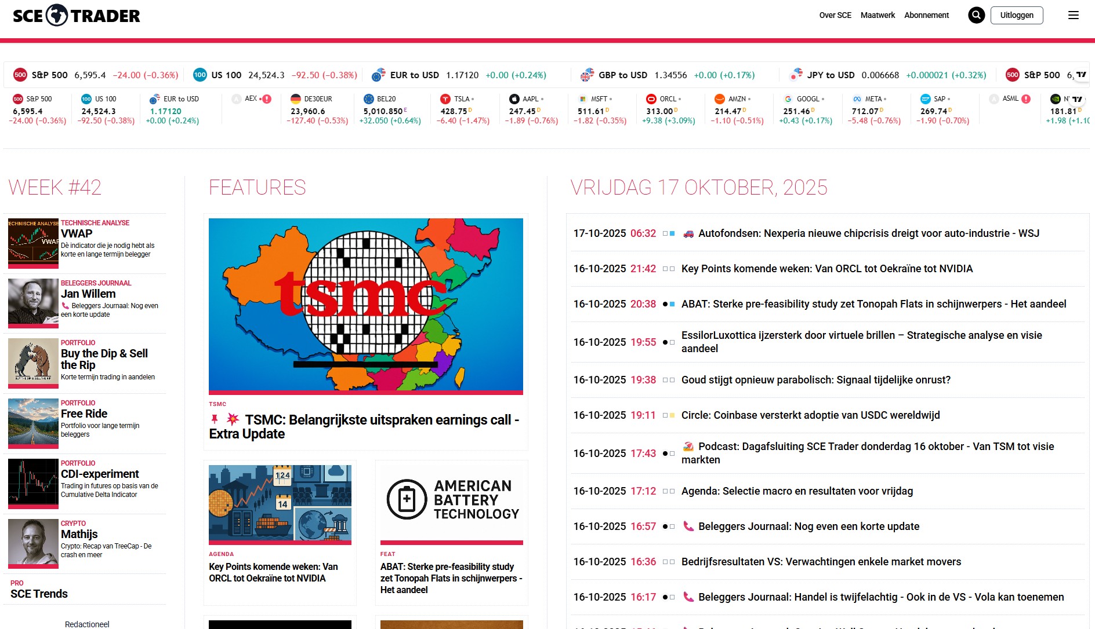
Task: Open 'Agenda: Selectie macro en resultaten' headline
Action: click(x=797, y=491)
